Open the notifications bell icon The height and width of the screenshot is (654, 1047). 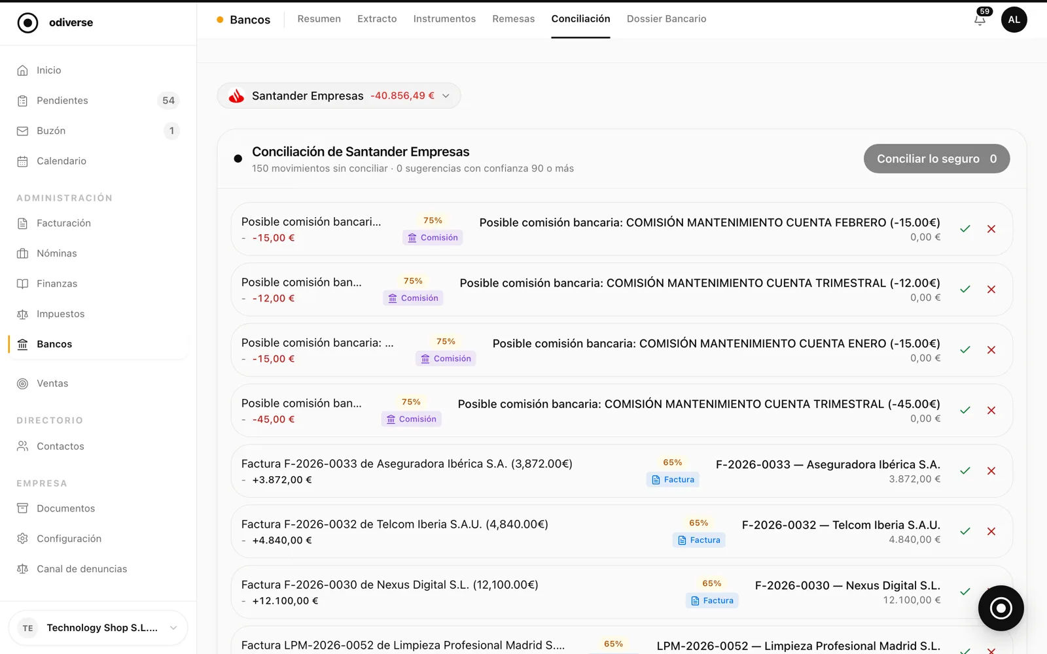click(980, 20)
